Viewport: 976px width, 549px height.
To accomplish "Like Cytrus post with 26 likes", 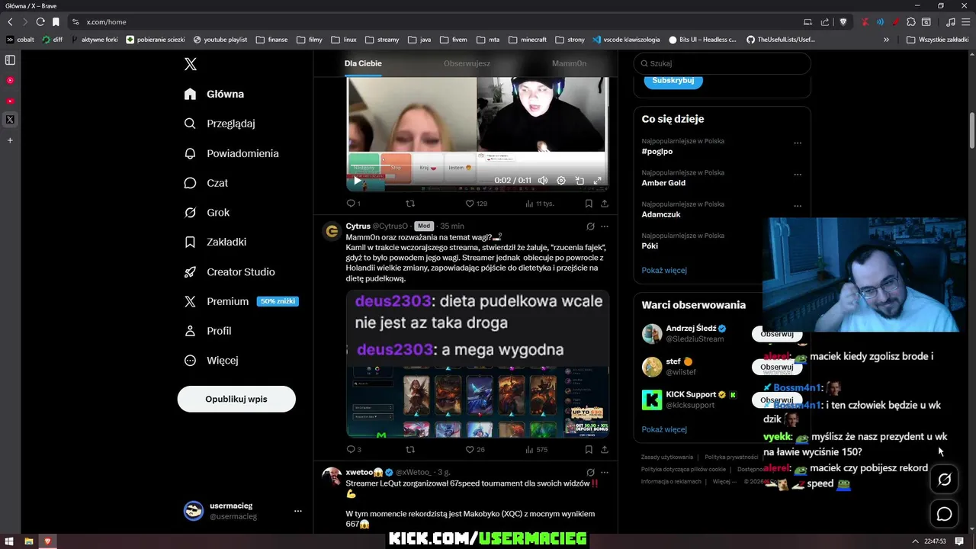I will click(x=475, y=450).
